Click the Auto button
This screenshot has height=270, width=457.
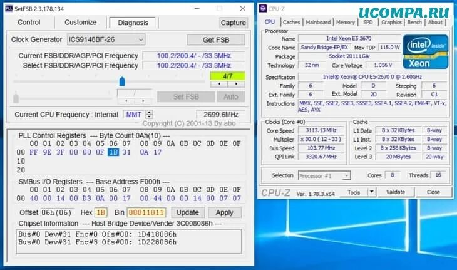[231, 97]
